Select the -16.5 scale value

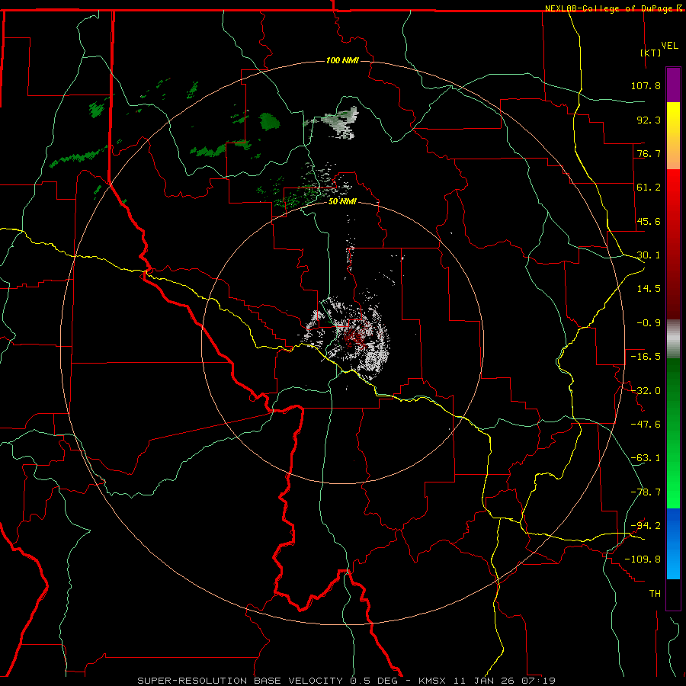[x=646, y=357]
